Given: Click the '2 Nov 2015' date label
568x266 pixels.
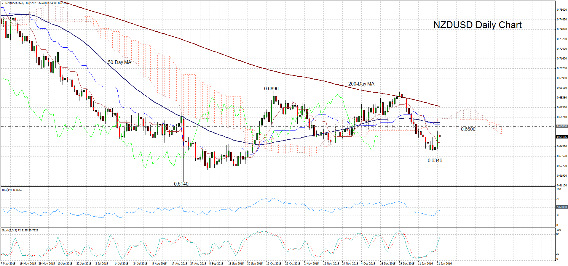Looking at the screenshot, I should point(311,263).
